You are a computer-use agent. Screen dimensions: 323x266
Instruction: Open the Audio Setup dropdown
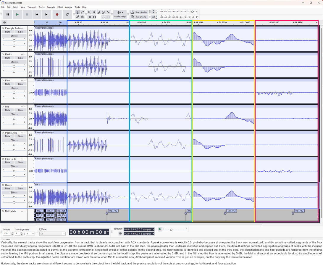[x=120, y=14]
